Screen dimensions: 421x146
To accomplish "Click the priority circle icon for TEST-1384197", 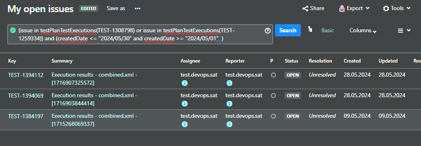I will (x=273, y=116).
